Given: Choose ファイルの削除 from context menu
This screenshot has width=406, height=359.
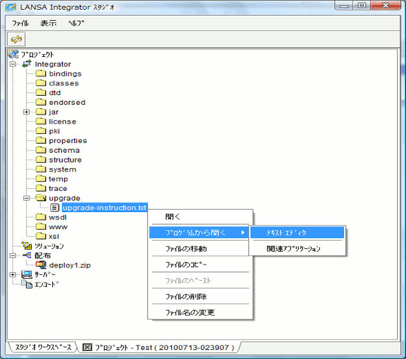Looking at the screenshot, I should [x=200, y=296].
